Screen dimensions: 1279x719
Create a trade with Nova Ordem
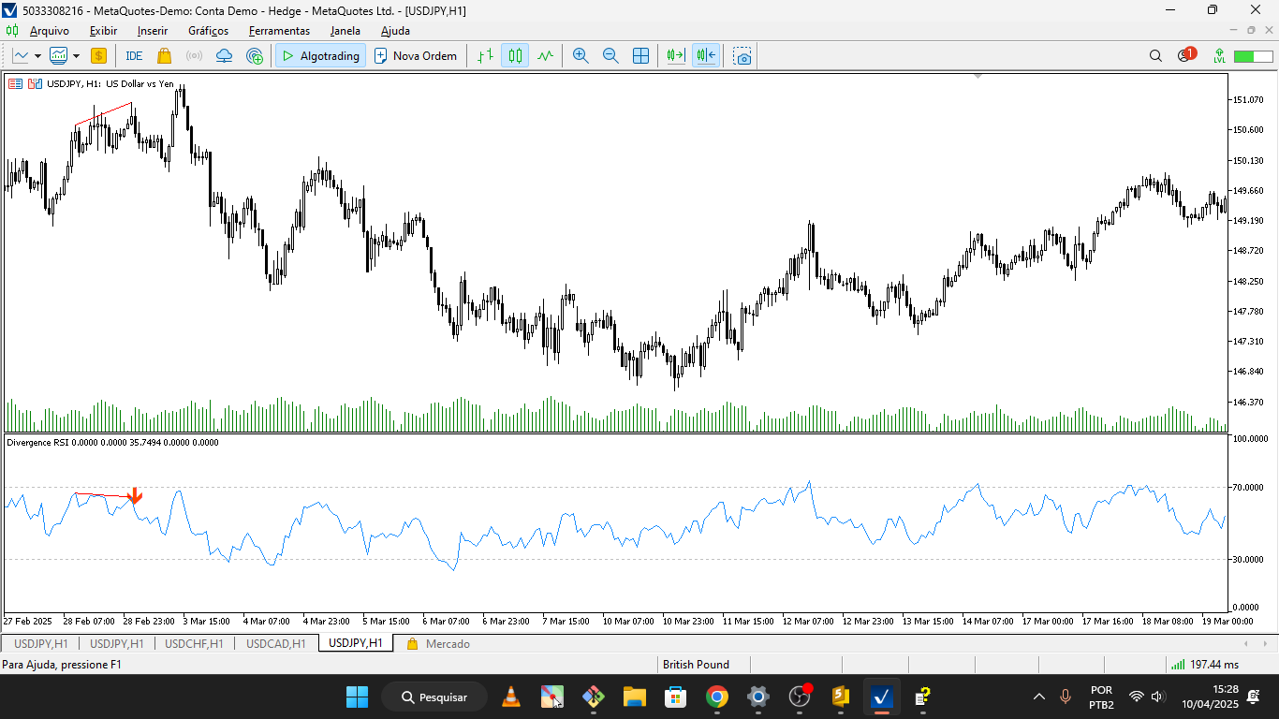[x=417, y=55]
